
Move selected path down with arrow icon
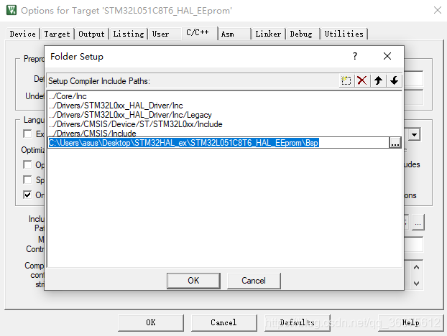pos(395,80)
